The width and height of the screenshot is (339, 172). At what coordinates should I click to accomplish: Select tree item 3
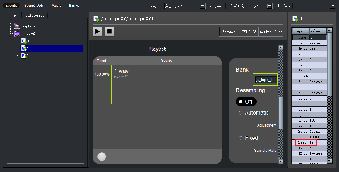point(28,41)
